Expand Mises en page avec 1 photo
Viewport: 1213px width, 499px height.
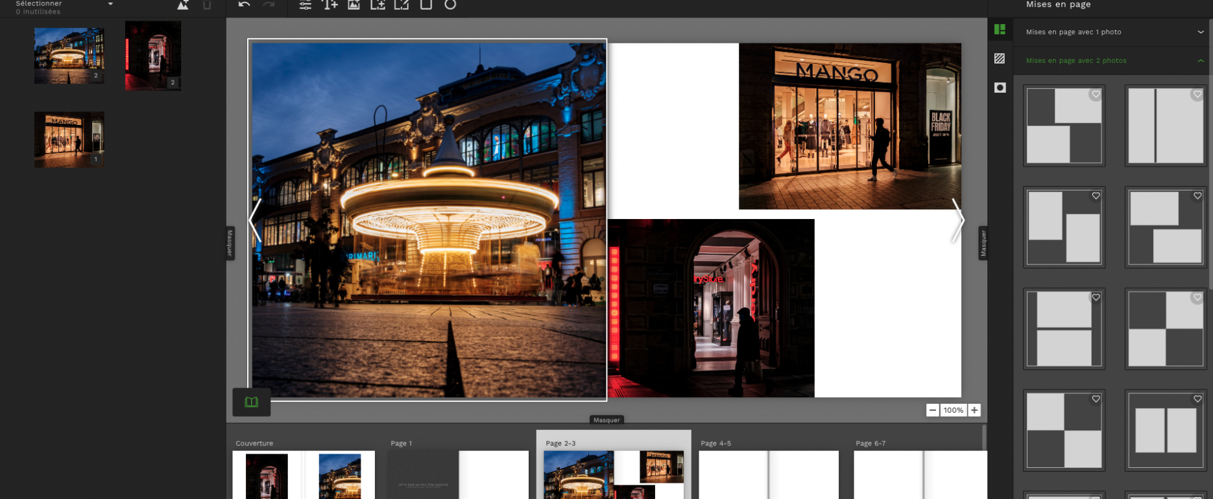click(1113, 32)
